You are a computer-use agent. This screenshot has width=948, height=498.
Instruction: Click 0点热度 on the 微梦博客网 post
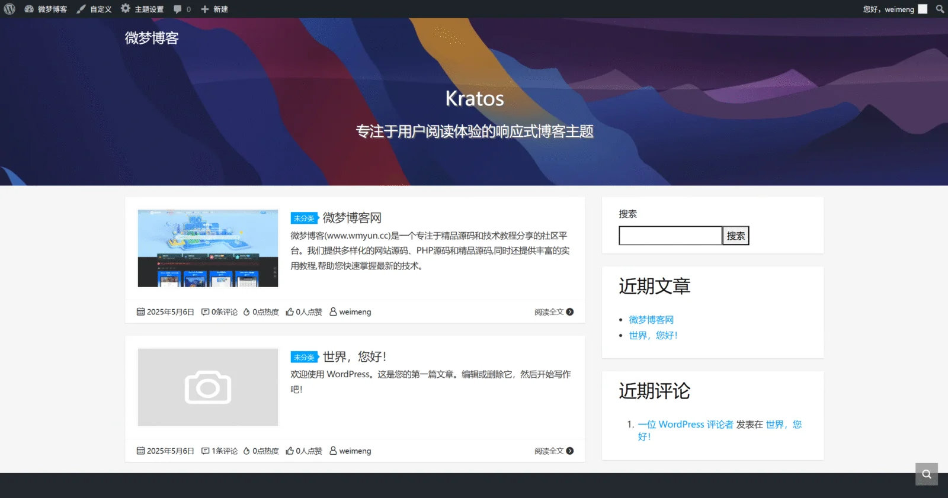265,312
